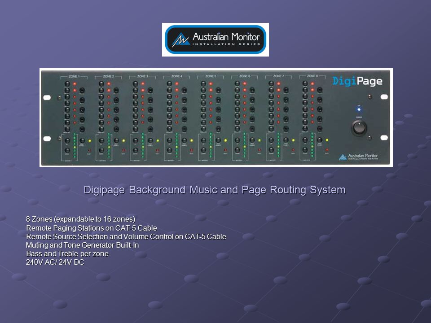Click the Zone 8 master Down button
The width and height of the screenshot is (431, 323).
click(x=305, y=150)
